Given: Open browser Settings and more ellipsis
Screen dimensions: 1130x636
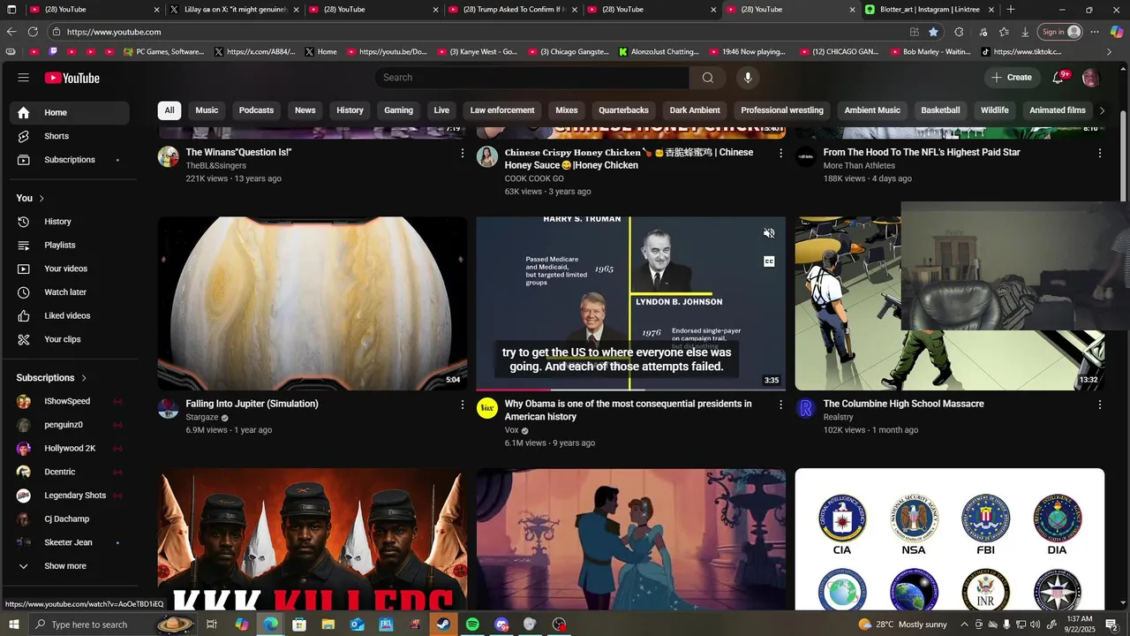Looking at the screenshot, I should (1095, 32).
